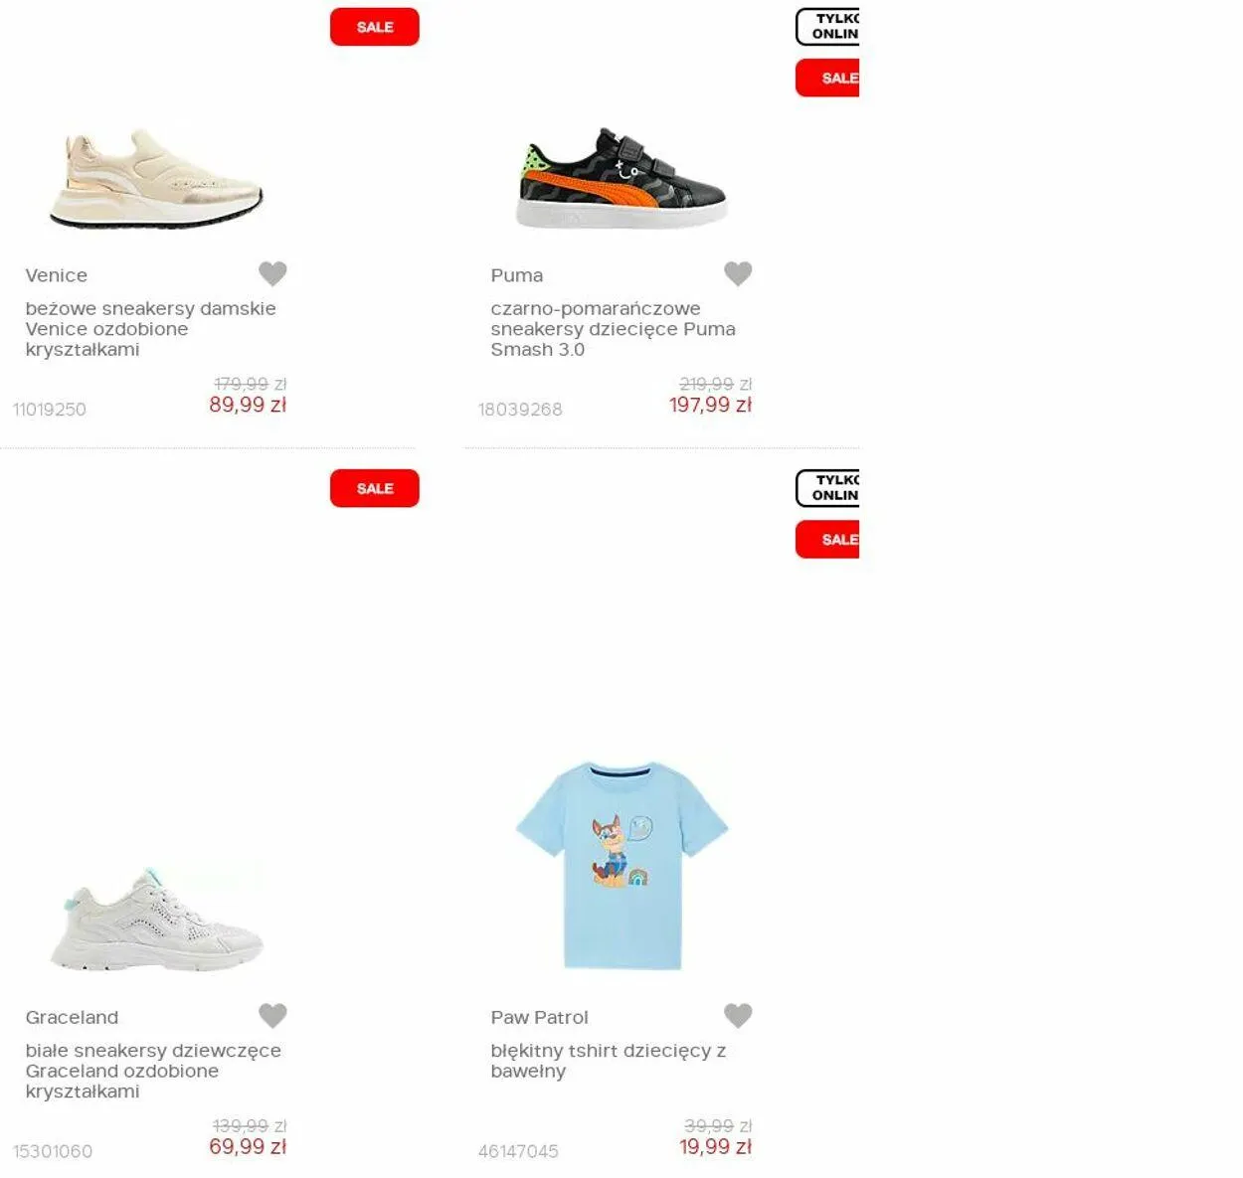The height and width of the screenshot is (1178, 1243).
Task: Open the beige Venice sneaker image
Action: pos(156,178)
